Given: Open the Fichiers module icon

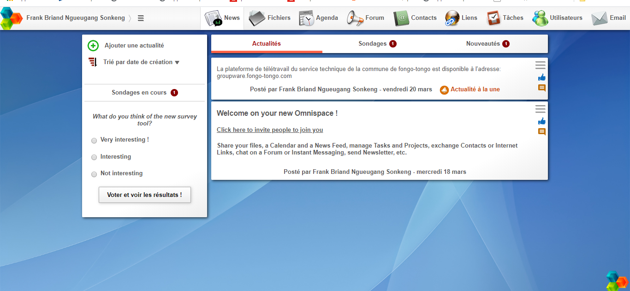Looking at the screenshot, I should tap(257, 18).
